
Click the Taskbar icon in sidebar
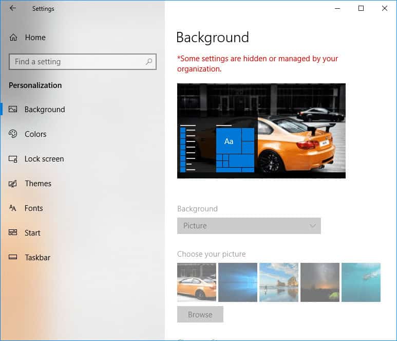[13, 258]
